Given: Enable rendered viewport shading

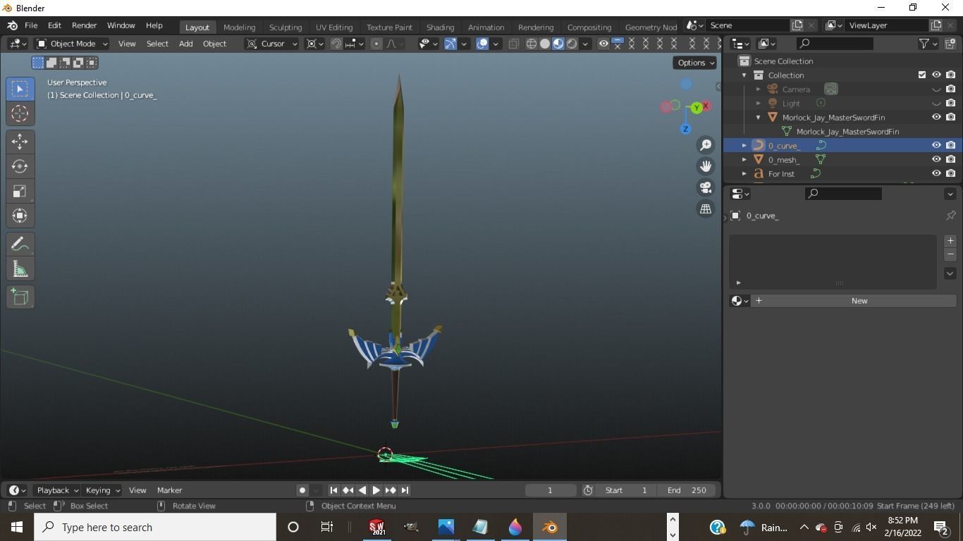Looking at the screenshot, I should tap(572, 44).
